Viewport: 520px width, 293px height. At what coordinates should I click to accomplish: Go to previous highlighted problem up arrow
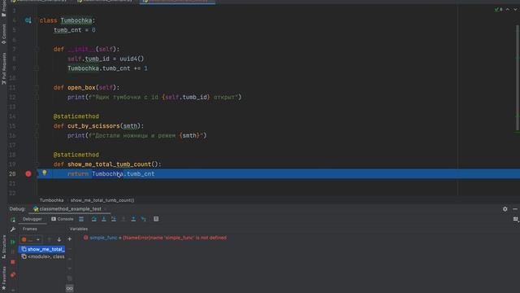[507, 10]
